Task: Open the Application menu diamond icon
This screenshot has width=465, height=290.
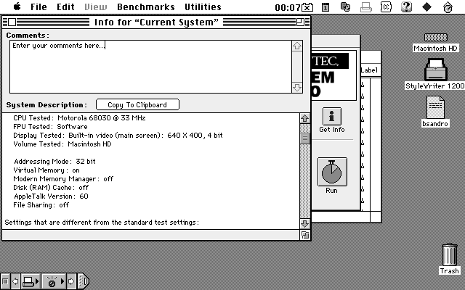Action: point(426,7)
